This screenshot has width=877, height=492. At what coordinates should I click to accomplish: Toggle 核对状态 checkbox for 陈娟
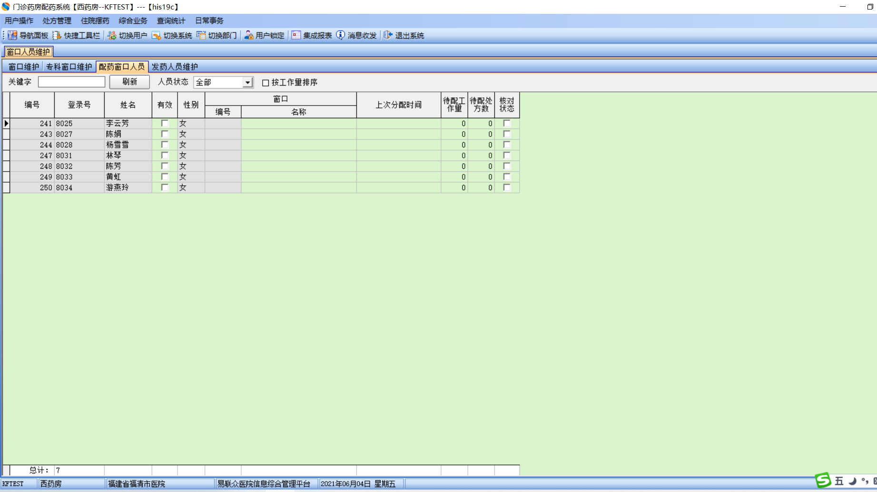[x=507, y=134]
